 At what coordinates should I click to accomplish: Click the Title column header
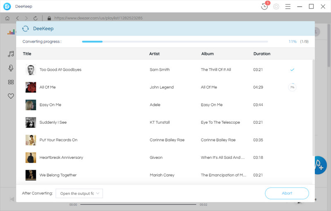click(27, 54)
